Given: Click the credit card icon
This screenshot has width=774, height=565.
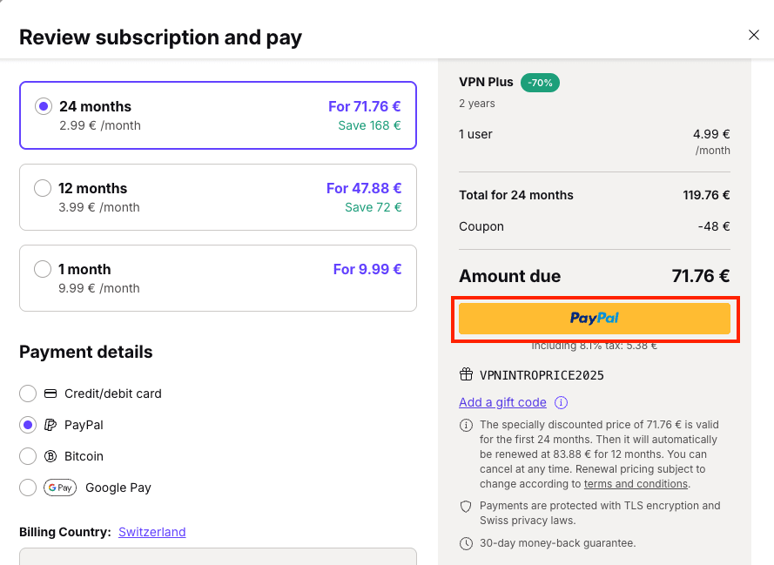Looking at the screenshot, I should point(50,393).
